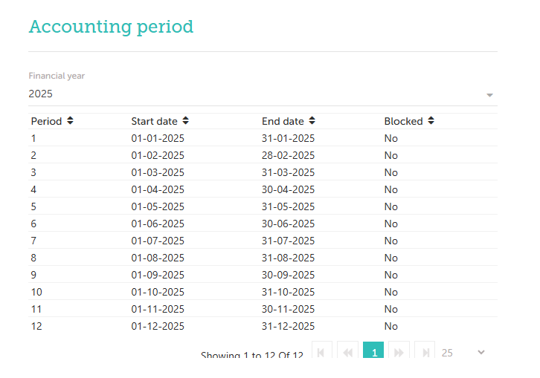540x378 pixels.
Task: Sort by Blocked column arrow icon
Action: coord(431,121)
